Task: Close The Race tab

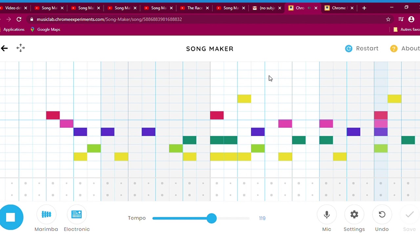Action: pyautogui.click(x=207, y=8)
